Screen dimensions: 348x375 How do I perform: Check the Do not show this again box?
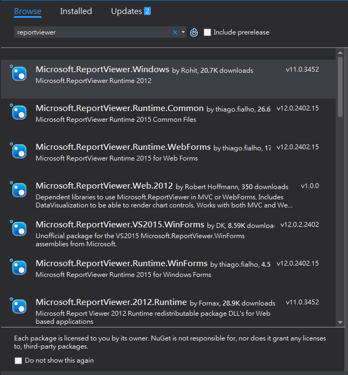(x=19, y=360)
